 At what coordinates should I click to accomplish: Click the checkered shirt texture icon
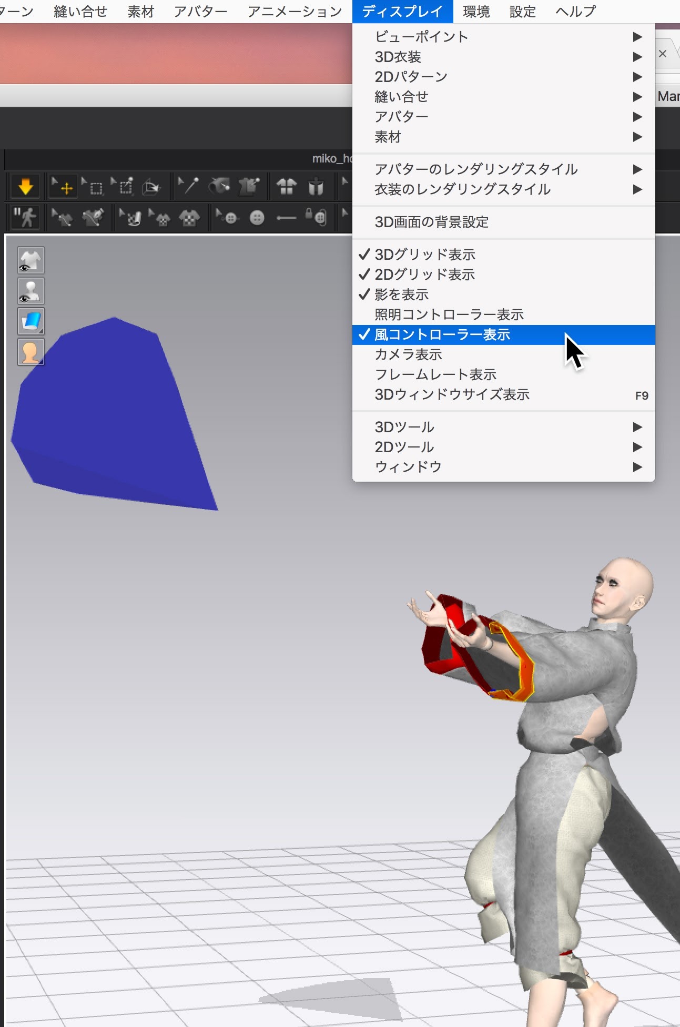189,217
